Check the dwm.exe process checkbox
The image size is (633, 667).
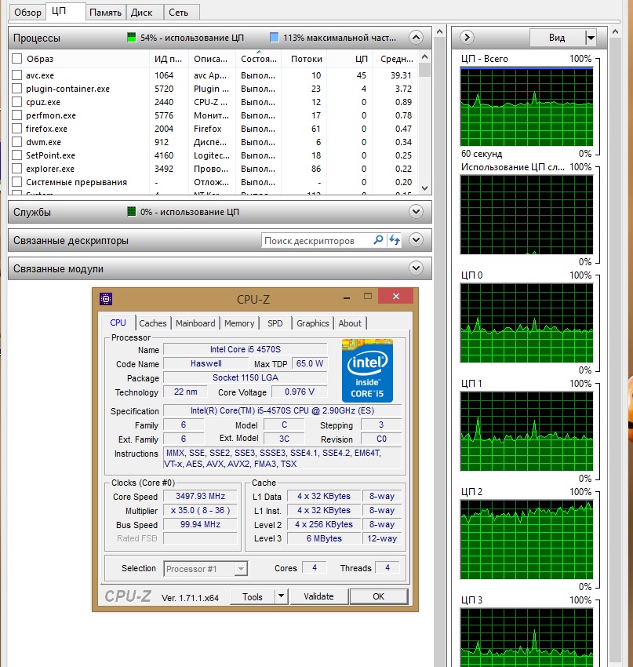click(x=17, y=142)
